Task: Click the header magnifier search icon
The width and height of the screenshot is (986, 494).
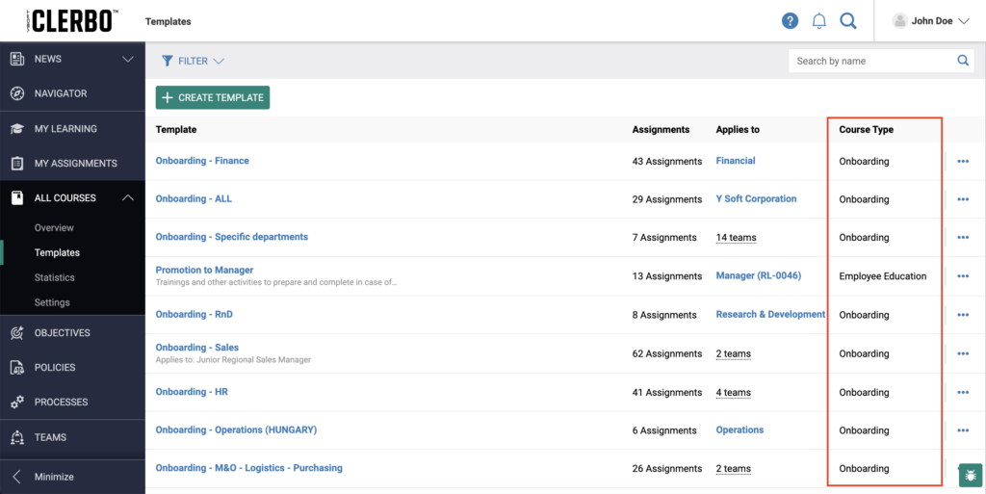Action: click(848, 21)
